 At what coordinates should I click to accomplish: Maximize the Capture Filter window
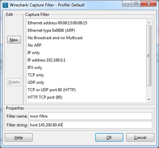[136, 4]
